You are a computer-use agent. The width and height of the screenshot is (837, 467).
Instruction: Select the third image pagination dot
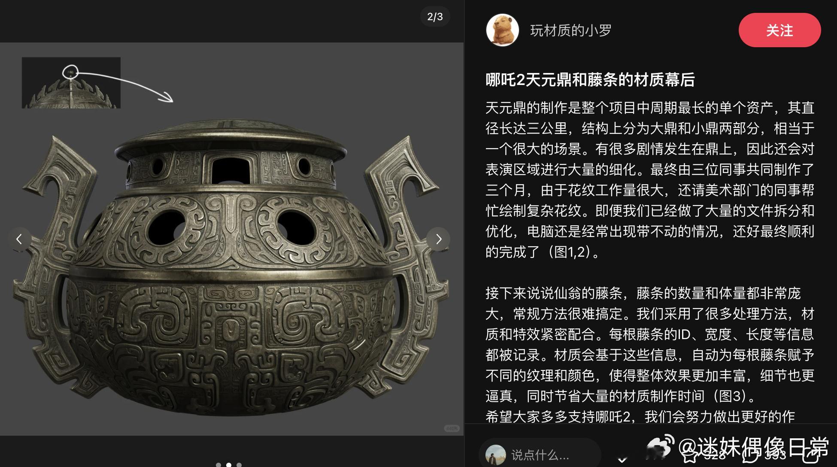(x=239, y=465)
